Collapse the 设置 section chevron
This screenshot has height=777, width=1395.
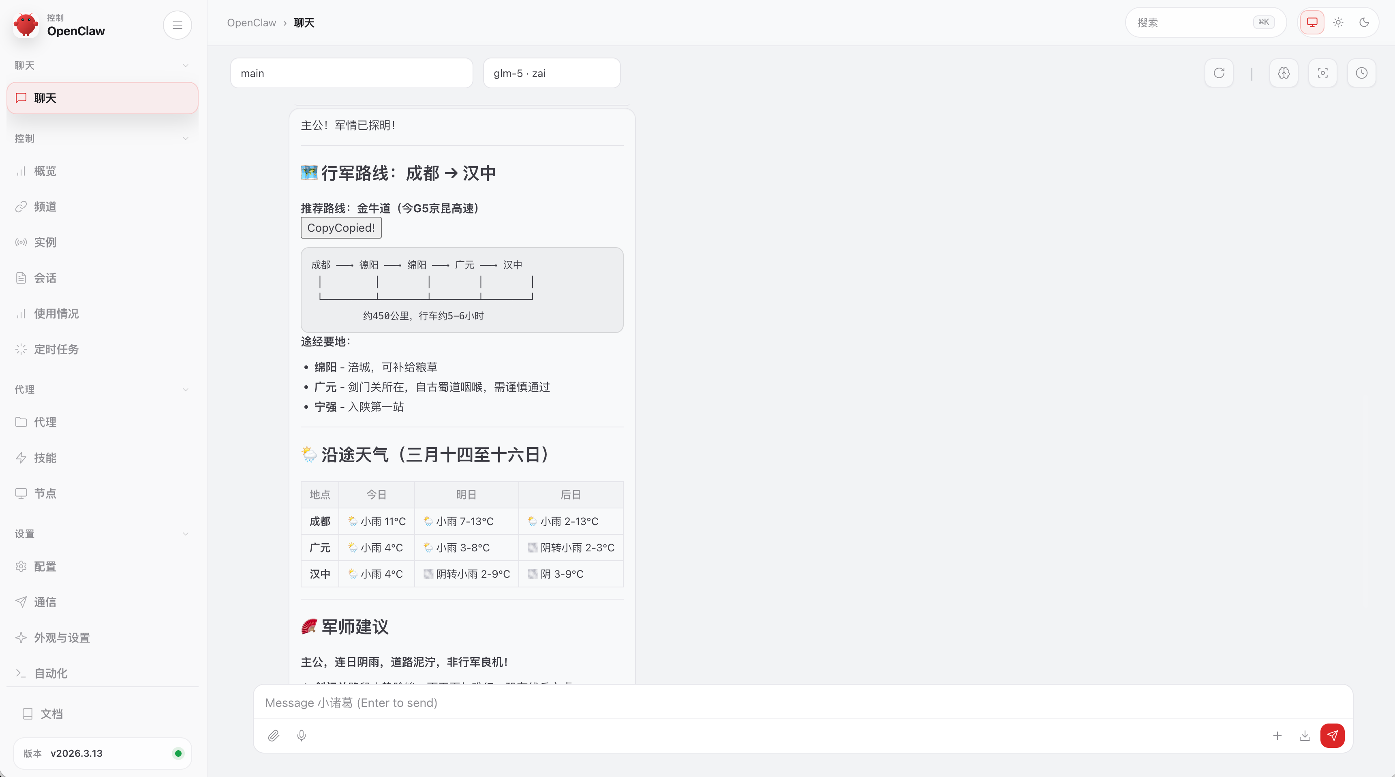[186, 534]
